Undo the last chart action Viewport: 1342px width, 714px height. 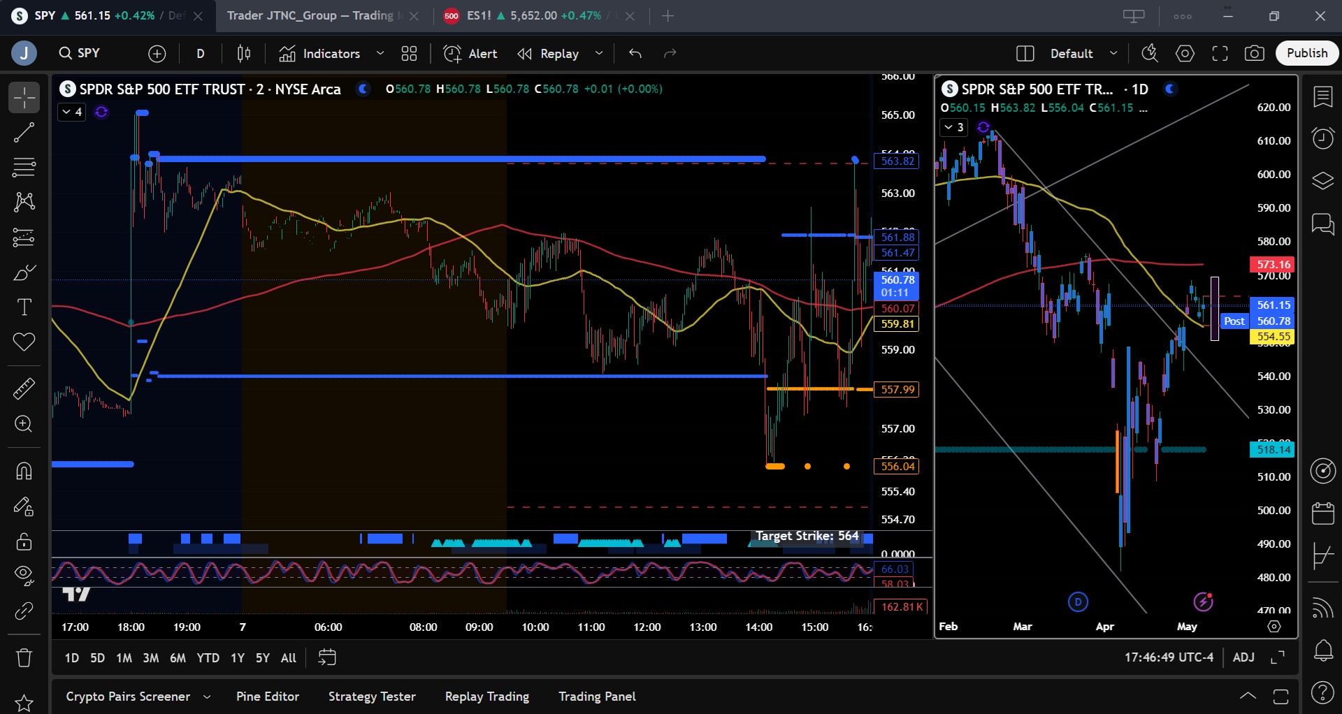coord(635,53)
